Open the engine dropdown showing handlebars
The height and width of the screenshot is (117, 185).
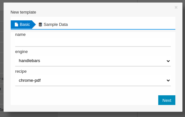(x=93, y=61)
